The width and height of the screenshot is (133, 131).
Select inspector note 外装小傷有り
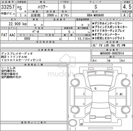[9, 74]
